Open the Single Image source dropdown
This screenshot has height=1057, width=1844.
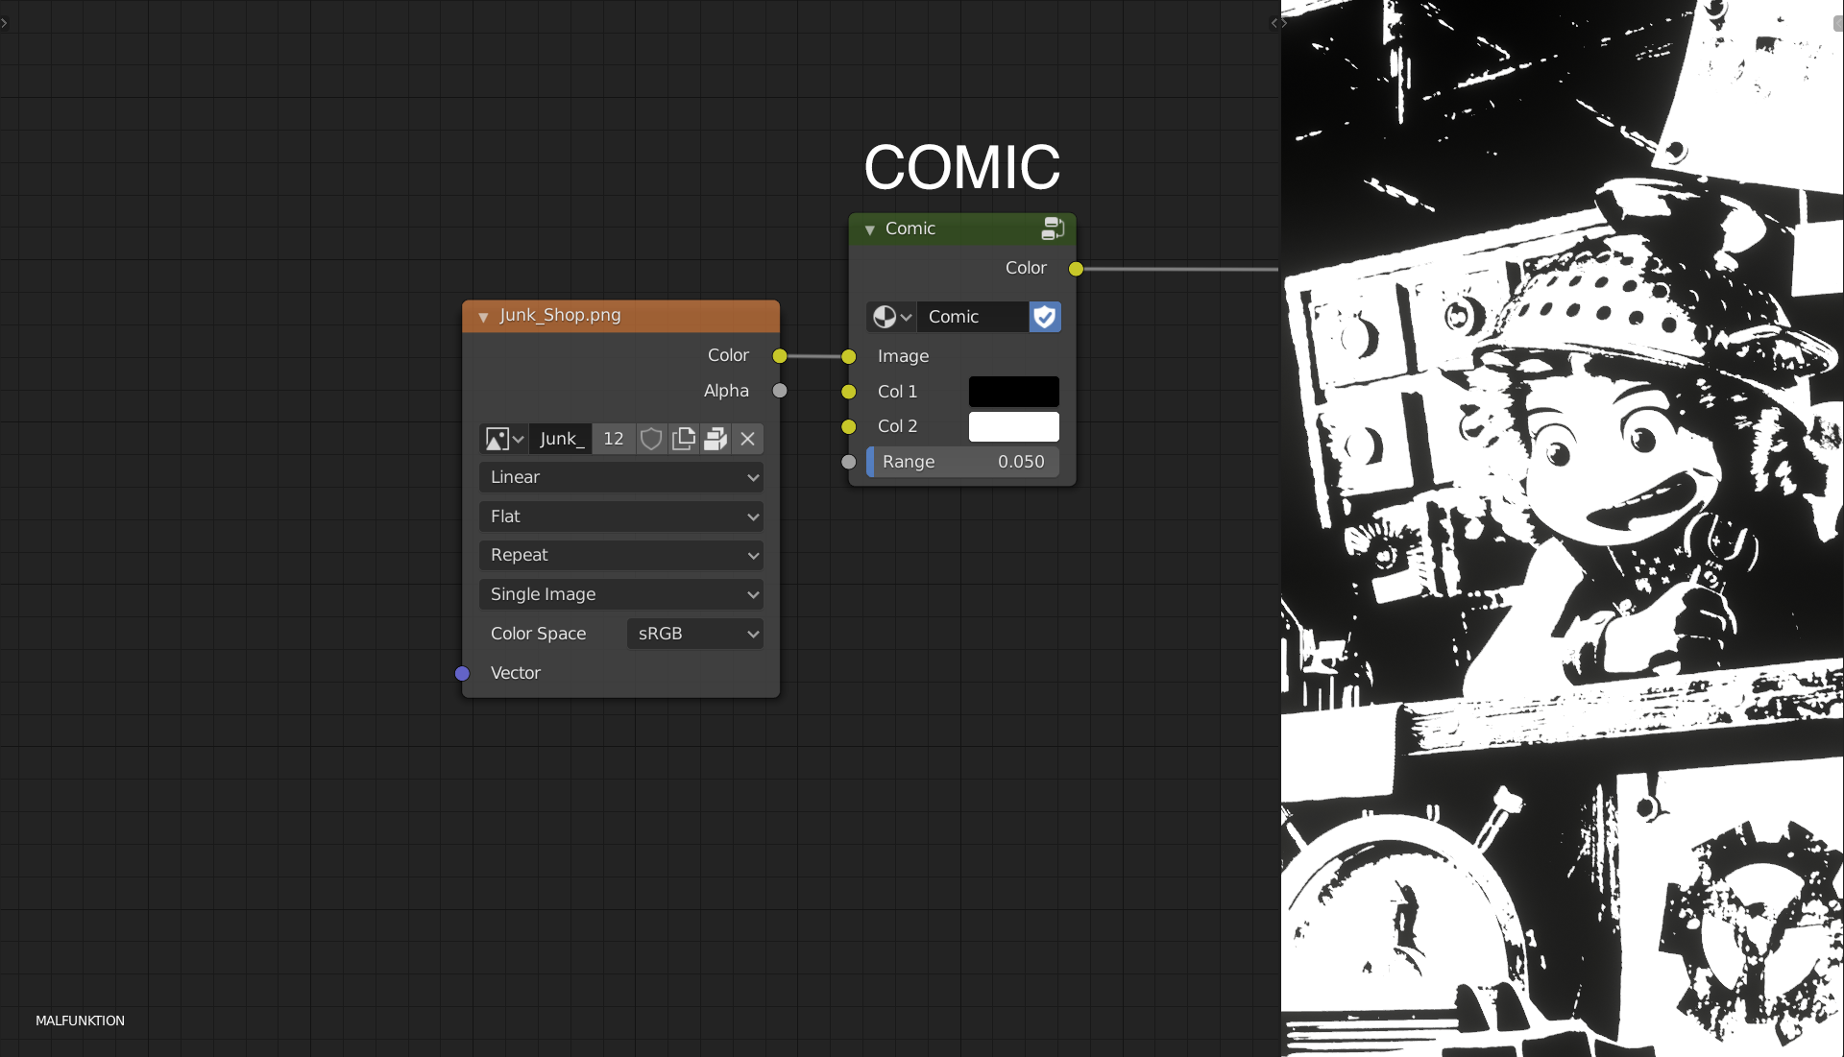[x=621, y=594]
